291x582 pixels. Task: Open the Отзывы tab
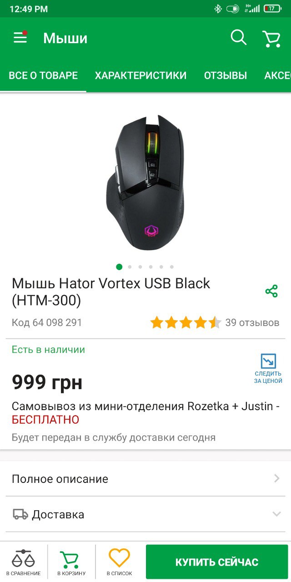(225, 75)
